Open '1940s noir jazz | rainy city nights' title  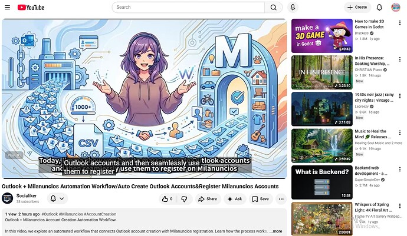pyautogui.click(x=374, y=98)
